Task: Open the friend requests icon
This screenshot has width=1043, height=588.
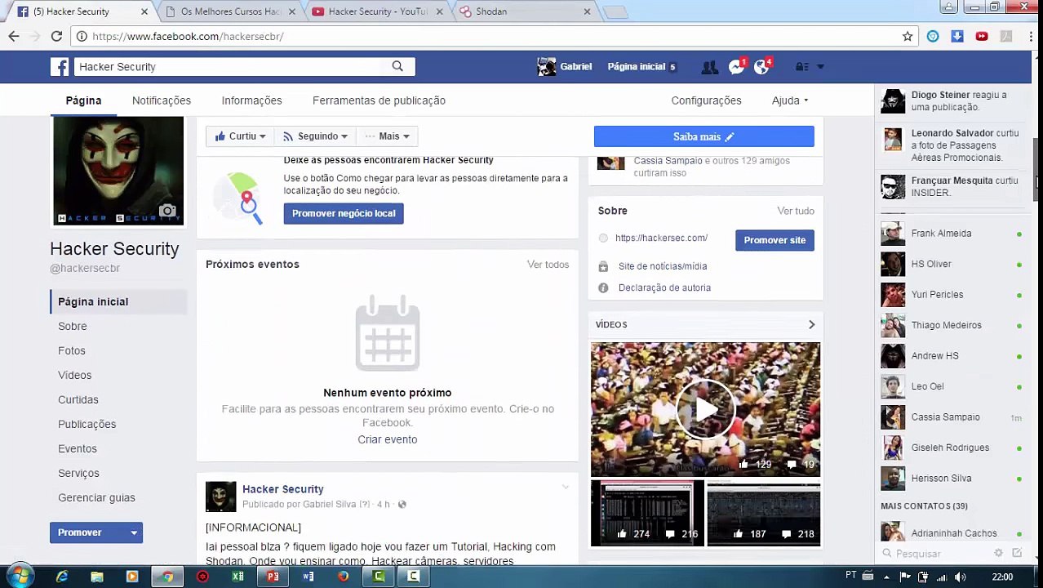Action: point(709,67)
